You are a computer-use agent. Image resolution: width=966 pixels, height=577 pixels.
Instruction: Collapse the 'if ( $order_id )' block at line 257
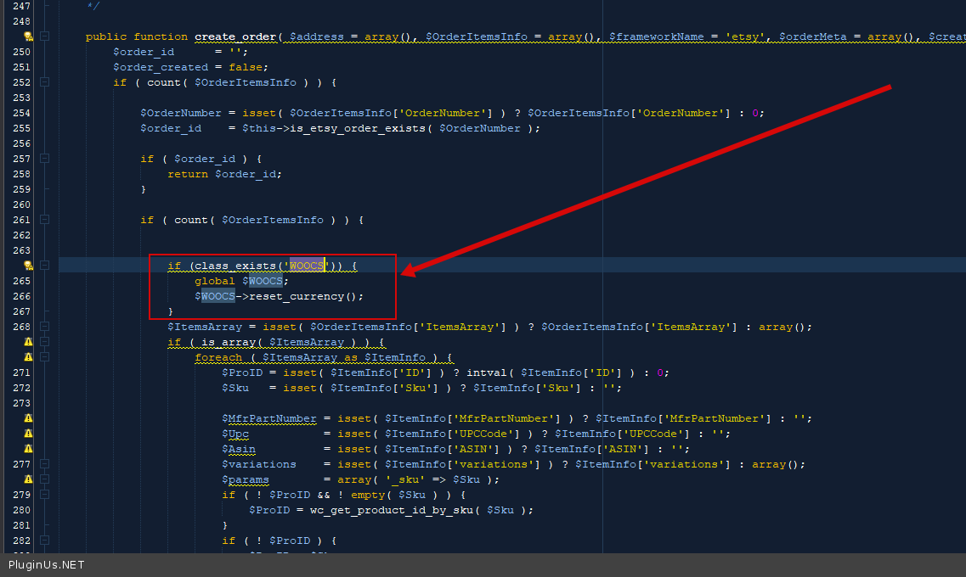[44, 159]
